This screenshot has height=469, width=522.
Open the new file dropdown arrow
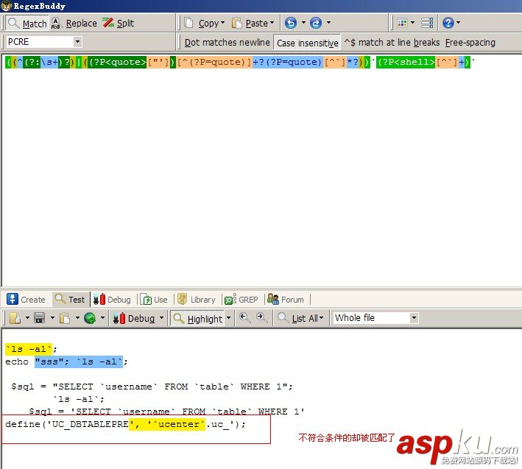coord(27,318)
